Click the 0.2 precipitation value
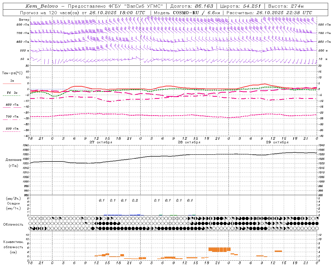The height and width of the screenshot is (265, 332). pos(135,200)
